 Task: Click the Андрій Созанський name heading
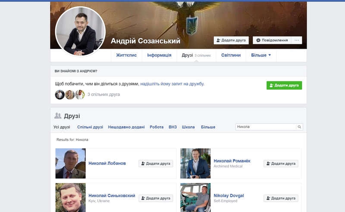click(x=145, y=41)
